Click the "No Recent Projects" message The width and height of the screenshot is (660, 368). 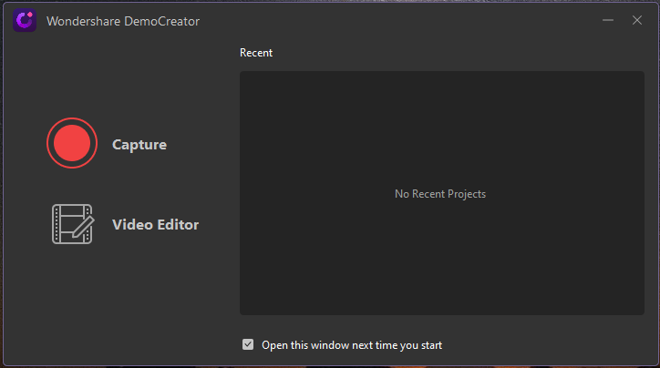pyautogui.click(x=440, y=194)
